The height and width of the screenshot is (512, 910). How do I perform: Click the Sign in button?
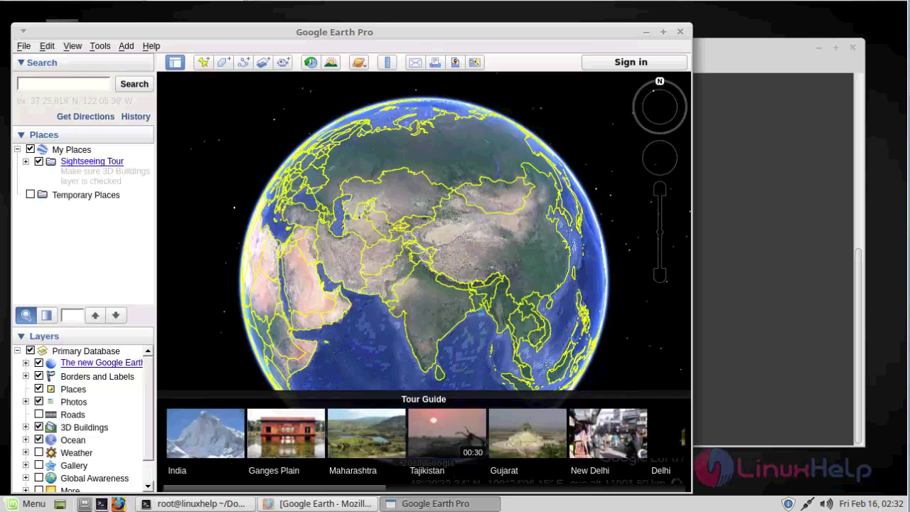point(634,62)
